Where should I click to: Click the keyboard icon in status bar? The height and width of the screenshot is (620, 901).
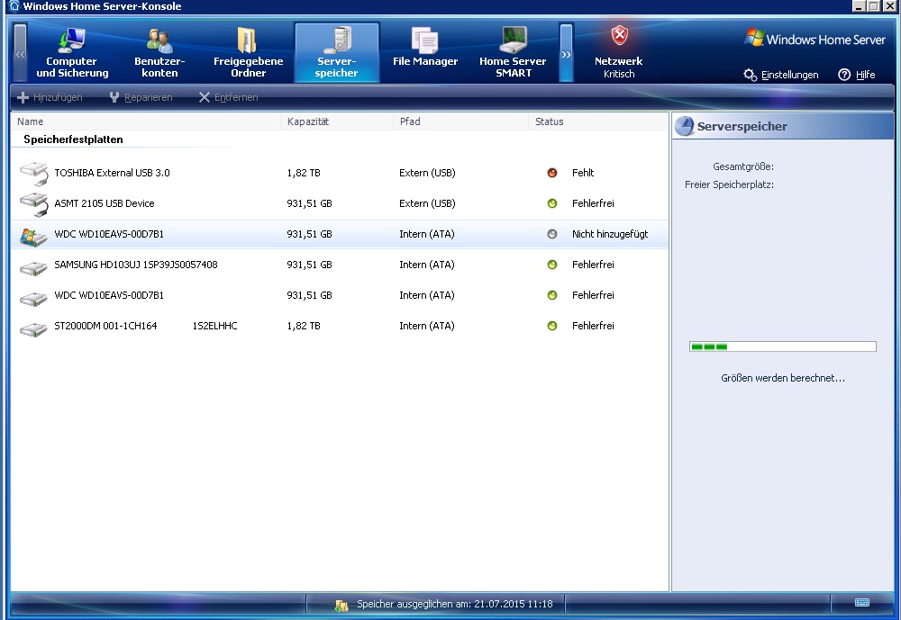(x=862, y=602)
